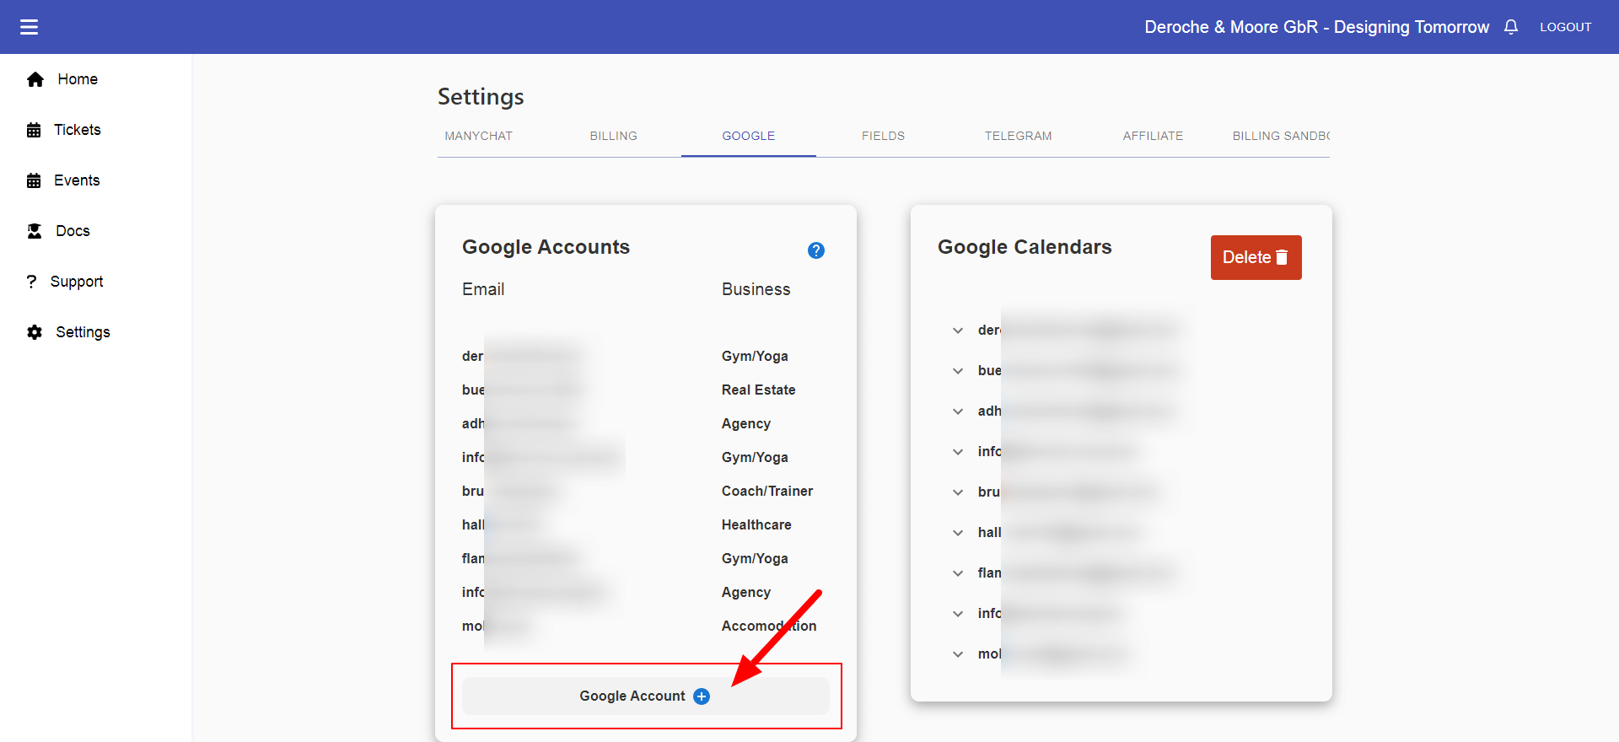Expand the 'mol' calendar row chevron
The width and height of the screenshot is (1619, 742).
[x=958, y=654]
